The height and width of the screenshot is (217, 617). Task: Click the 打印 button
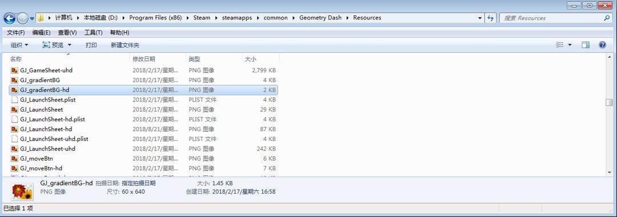pos(91,45)
